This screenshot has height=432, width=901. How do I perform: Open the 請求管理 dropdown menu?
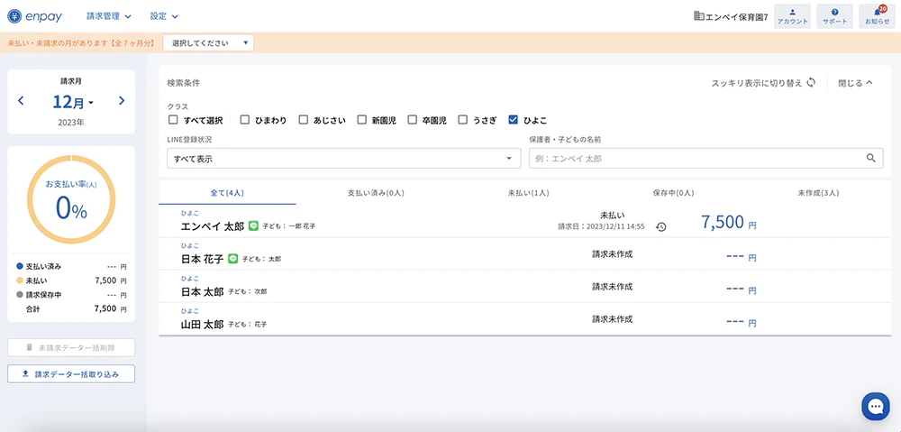pos(109,16)
